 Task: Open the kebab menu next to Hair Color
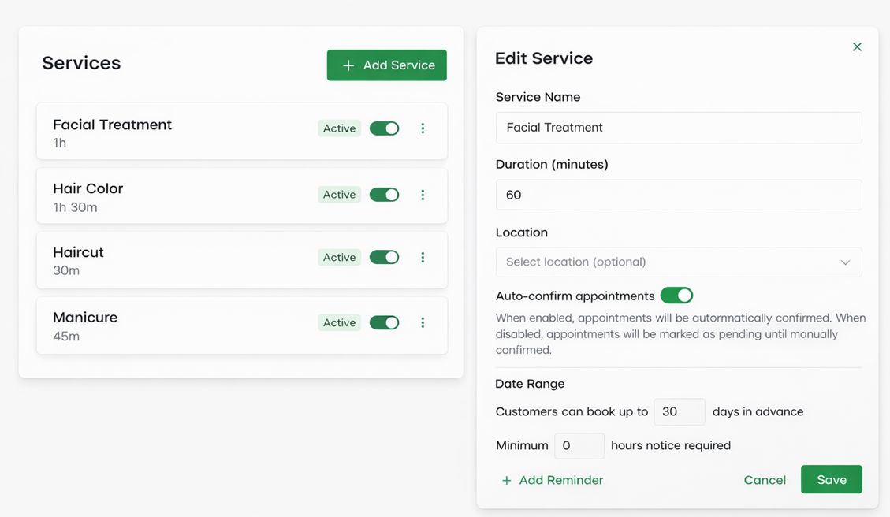coord(423,195)
